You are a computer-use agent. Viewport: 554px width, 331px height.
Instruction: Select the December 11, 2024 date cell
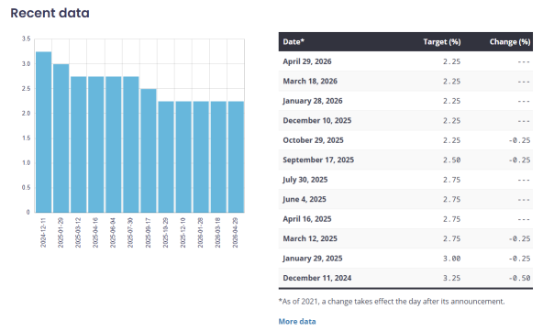(317, 278)
